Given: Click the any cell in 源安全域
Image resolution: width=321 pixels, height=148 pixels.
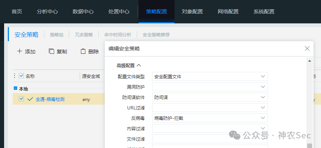Looking at the screenshot, I should point(86,100).
